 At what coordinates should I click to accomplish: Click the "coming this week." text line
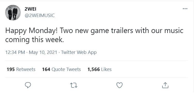pyautogui.click(x=34, y=40)
